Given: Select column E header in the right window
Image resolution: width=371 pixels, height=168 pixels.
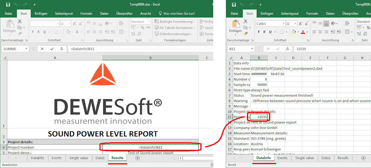Looking at the screenshot, I should pos(310,58).
